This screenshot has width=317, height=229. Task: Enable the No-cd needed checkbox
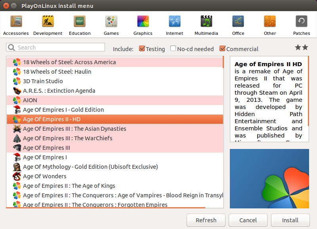[x=173, y=48]
